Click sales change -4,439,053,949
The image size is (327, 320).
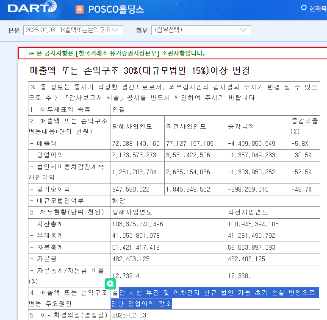(x=252, y=144)
